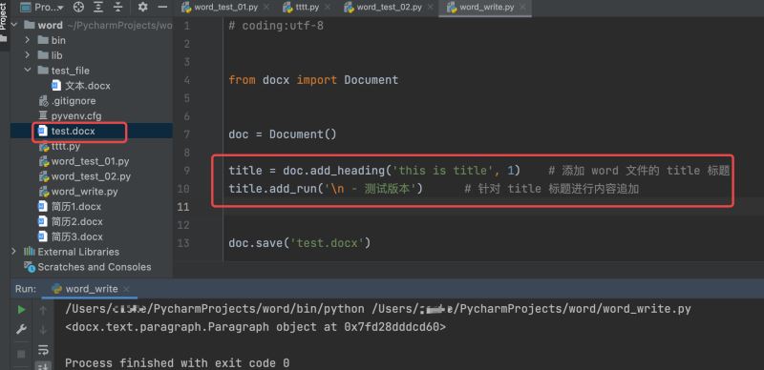Click the bin folder icon
This screenshot has width=764, height=370.
click(43, 40)
